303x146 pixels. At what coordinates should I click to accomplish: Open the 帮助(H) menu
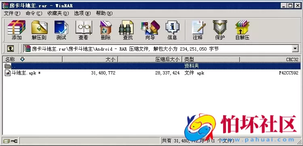click(x=104, y=13)
